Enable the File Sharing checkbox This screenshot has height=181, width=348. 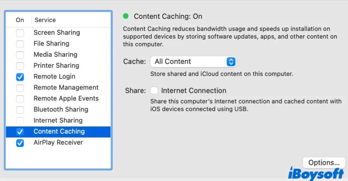pyautogui.click(x=20, y=44)
